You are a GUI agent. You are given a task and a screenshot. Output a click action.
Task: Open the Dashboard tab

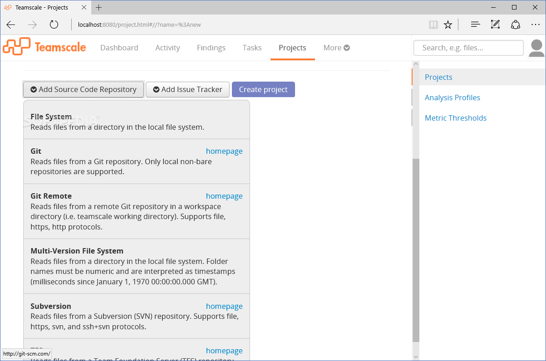click(x=119, y=48)
